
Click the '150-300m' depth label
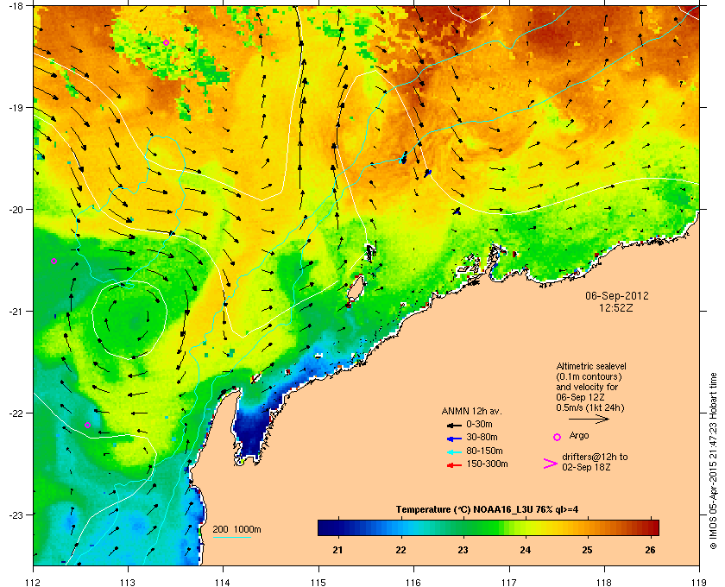click(487, 464)
